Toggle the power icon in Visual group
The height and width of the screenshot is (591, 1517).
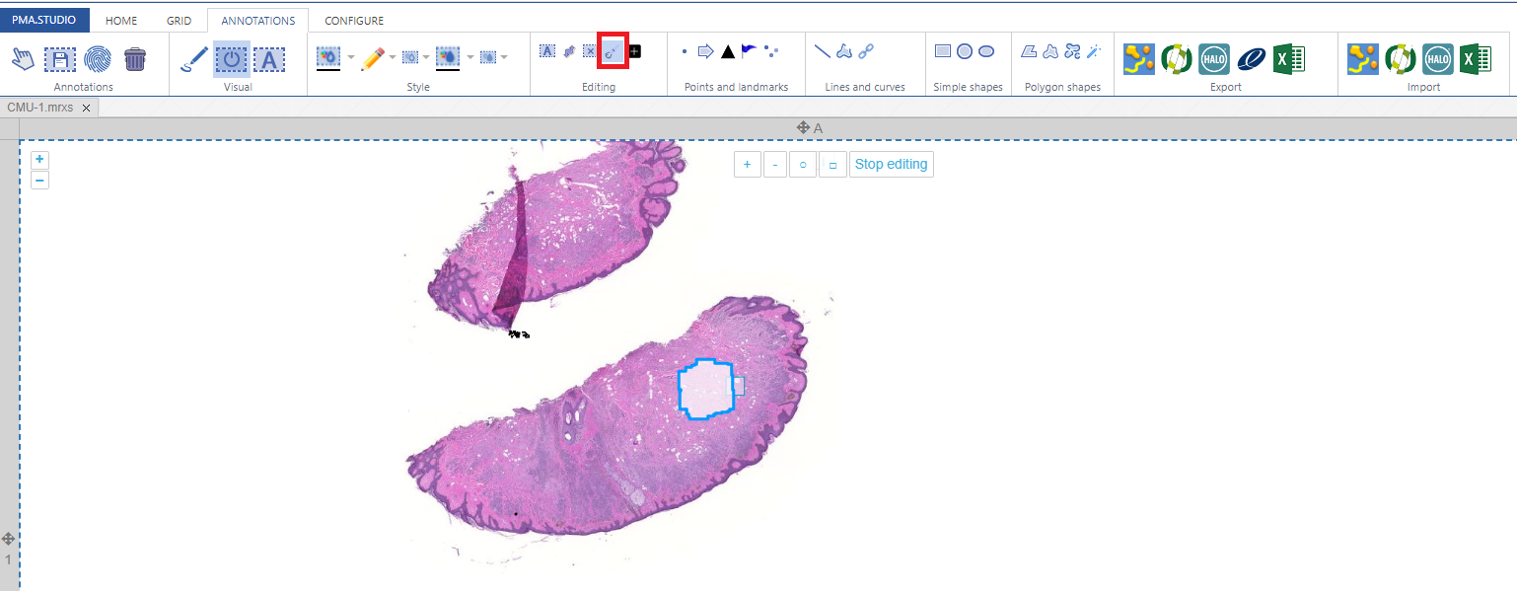tap(232, 59)
